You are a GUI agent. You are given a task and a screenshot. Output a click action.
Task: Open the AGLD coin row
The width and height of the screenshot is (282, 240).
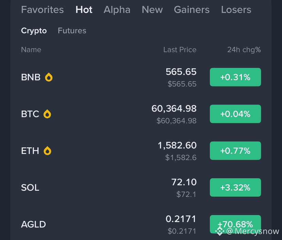point(141,224)
